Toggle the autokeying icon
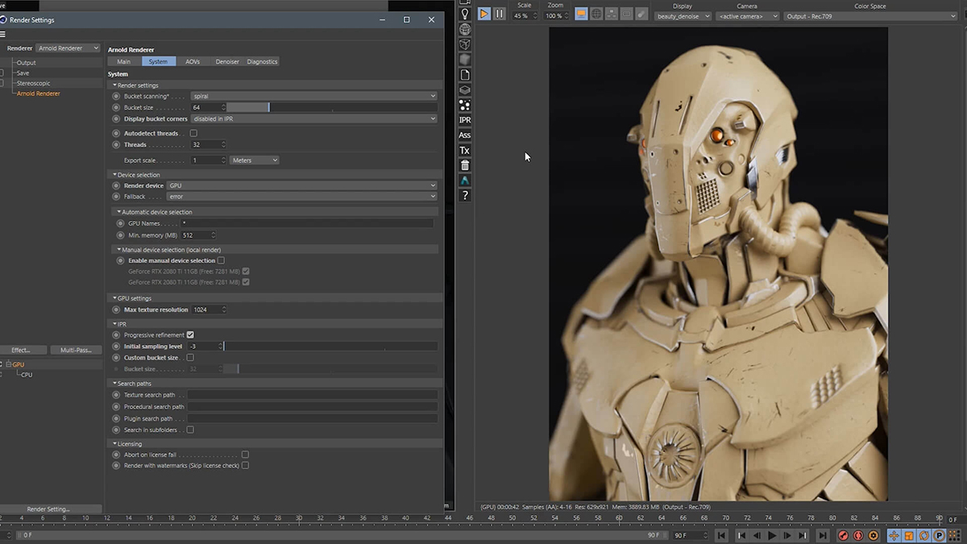The width and height of the screenshot is (967, 544). point(858,535)
